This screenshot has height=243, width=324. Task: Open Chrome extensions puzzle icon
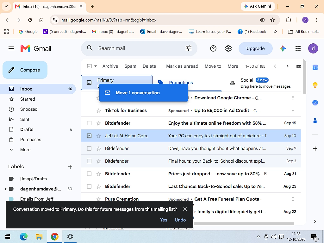pyautogui.click(x=288, y=20)
